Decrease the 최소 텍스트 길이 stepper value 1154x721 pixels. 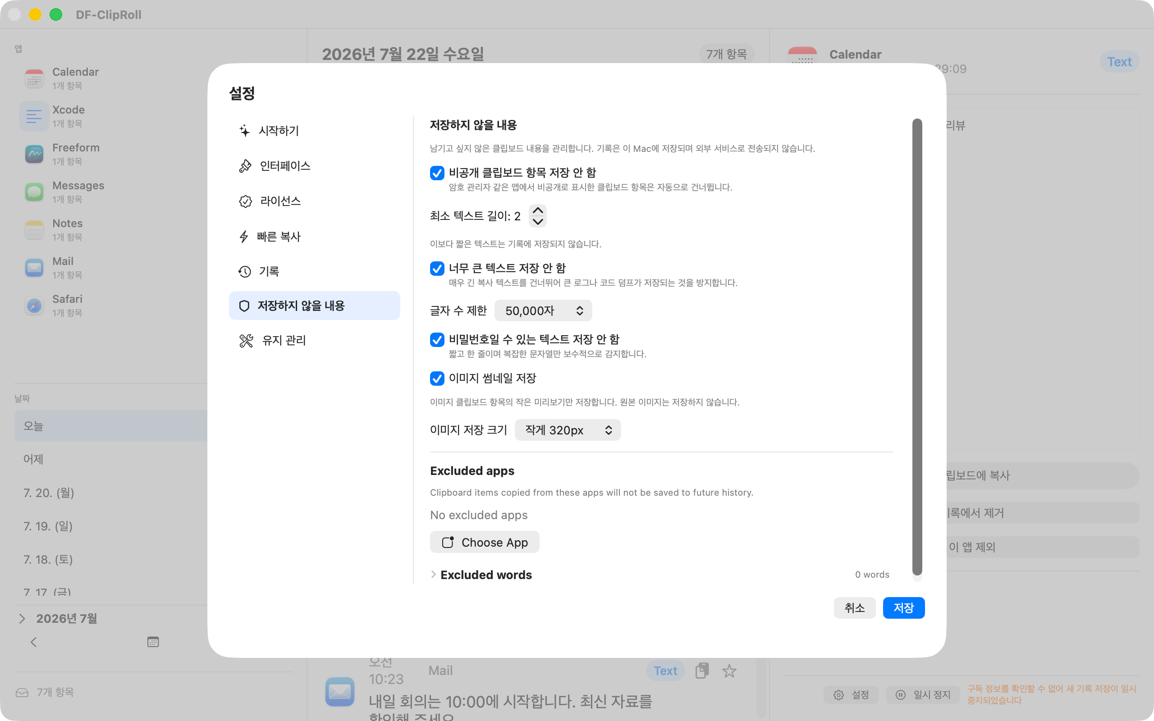537,222
